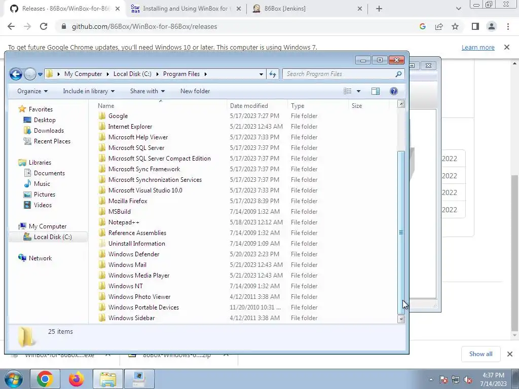Reload the Chrome page

(x=44, y=26)
